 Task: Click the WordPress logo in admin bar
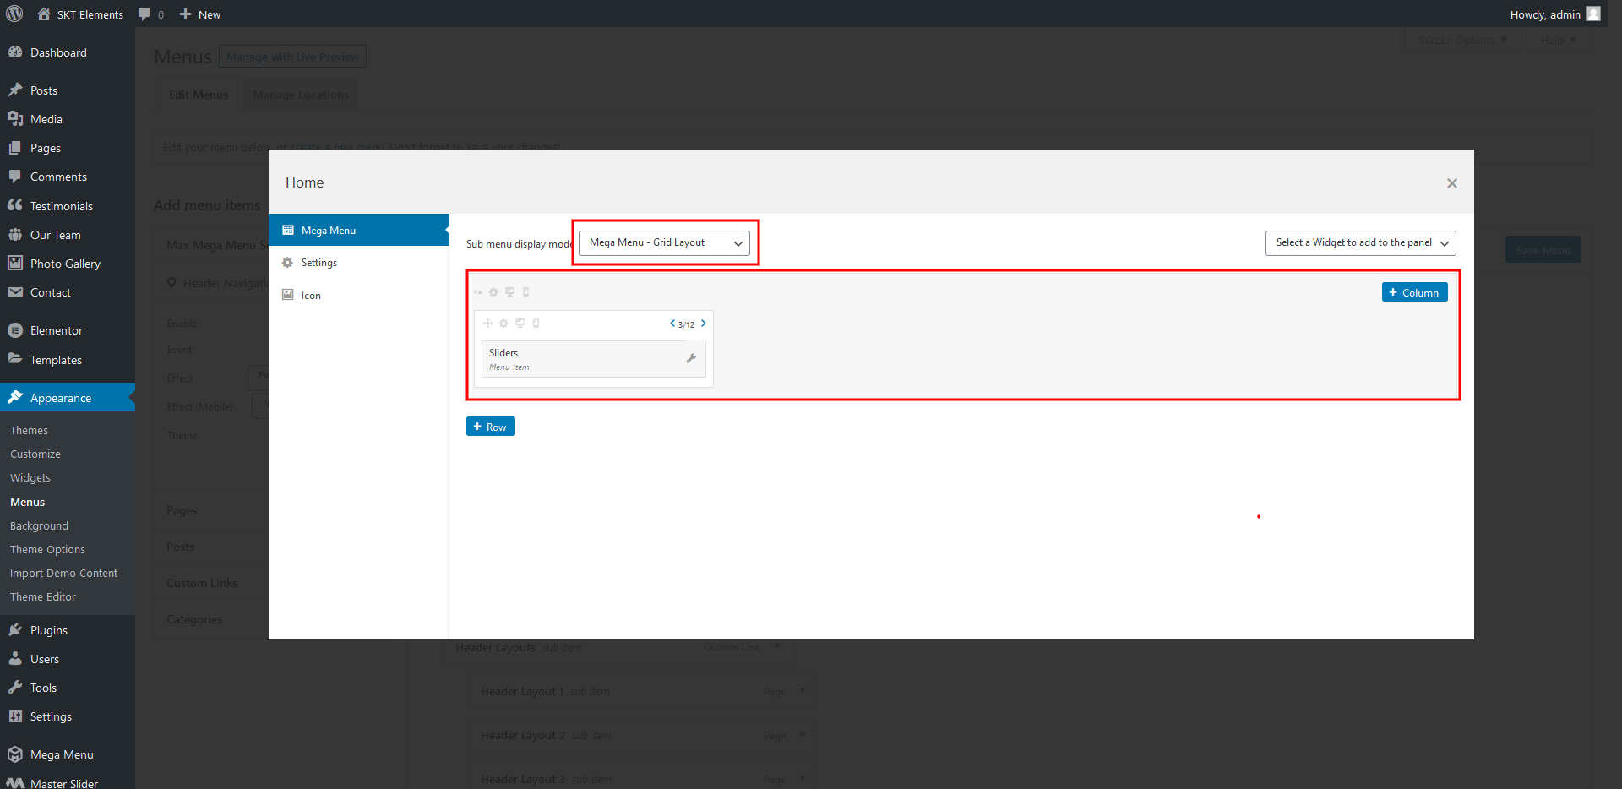tap(14, 14)
